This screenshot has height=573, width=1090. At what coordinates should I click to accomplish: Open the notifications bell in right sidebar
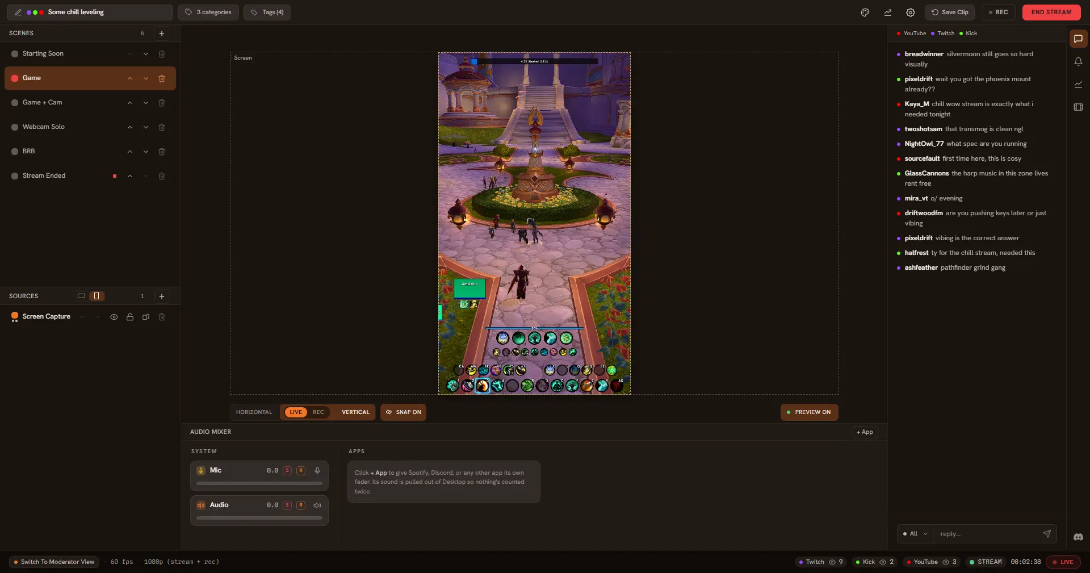(1079, 62)
